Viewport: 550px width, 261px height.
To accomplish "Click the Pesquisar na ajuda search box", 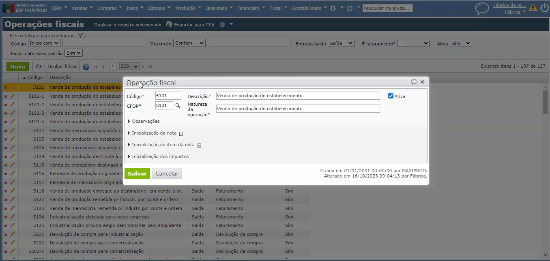I will click(x=387, y=8).
